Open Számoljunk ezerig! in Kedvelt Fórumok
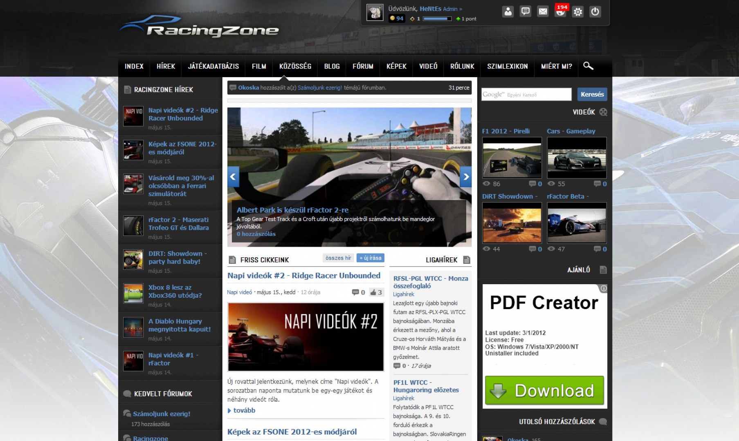The width and height of the screenshot is (739, 441). point(162,414)
